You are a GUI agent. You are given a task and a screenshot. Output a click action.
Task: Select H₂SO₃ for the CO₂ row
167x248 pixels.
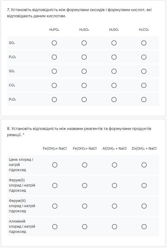114,85
